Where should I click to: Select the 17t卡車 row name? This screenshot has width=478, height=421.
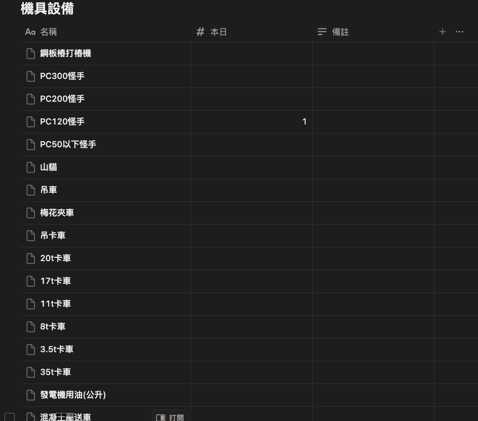[x=55, y=281]
